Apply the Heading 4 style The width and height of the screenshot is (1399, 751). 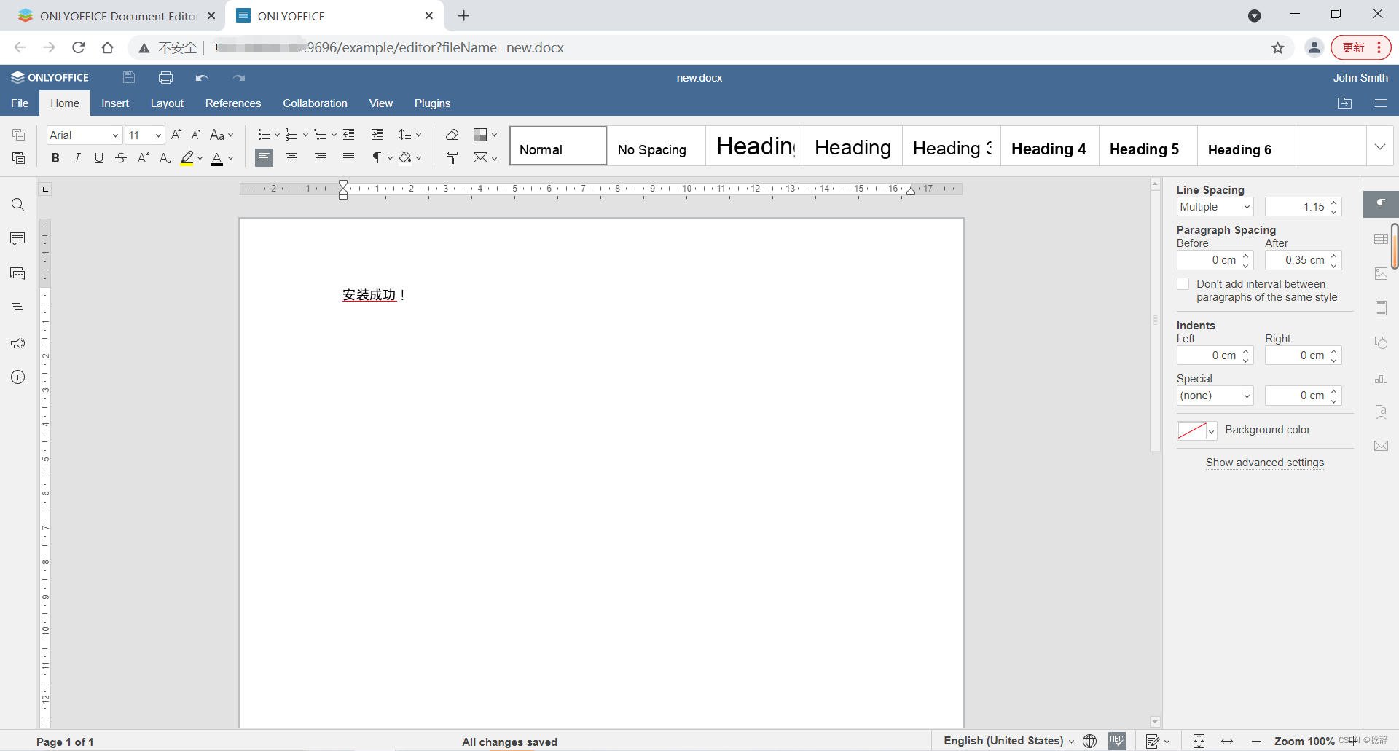pos(1049,146)
